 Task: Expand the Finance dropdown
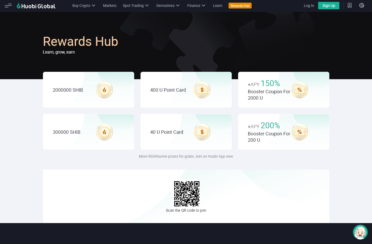[196, 6]
